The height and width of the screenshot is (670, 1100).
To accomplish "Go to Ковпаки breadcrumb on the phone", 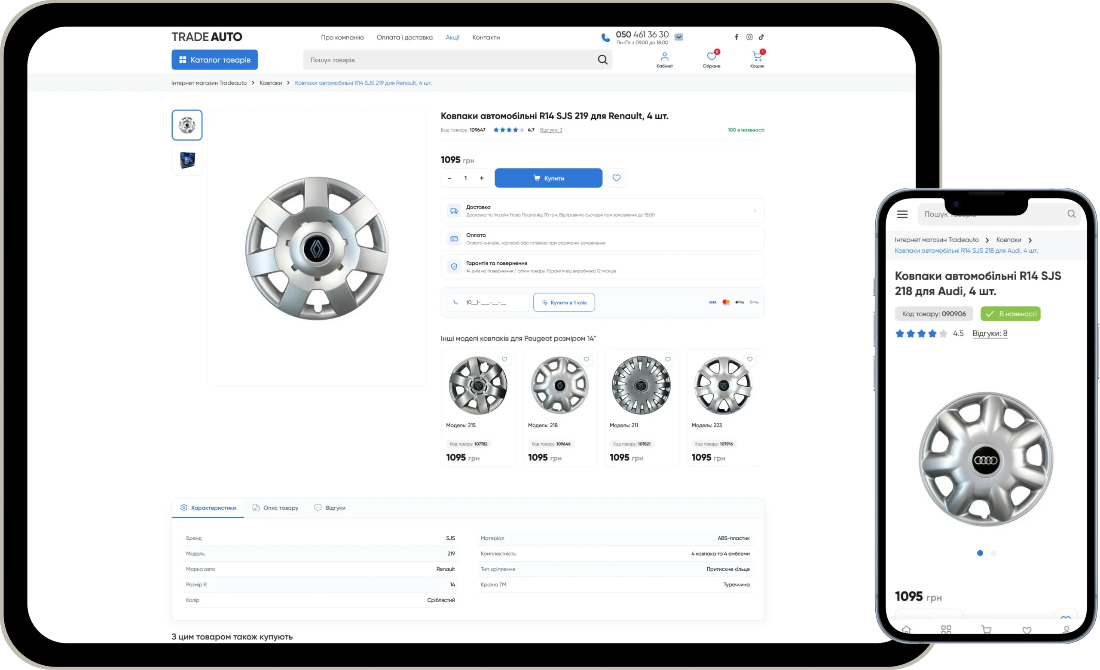I will 1008,240.
